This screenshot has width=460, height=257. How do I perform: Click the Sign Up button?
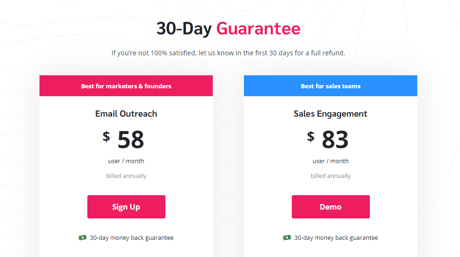click(x=126, y=207)
